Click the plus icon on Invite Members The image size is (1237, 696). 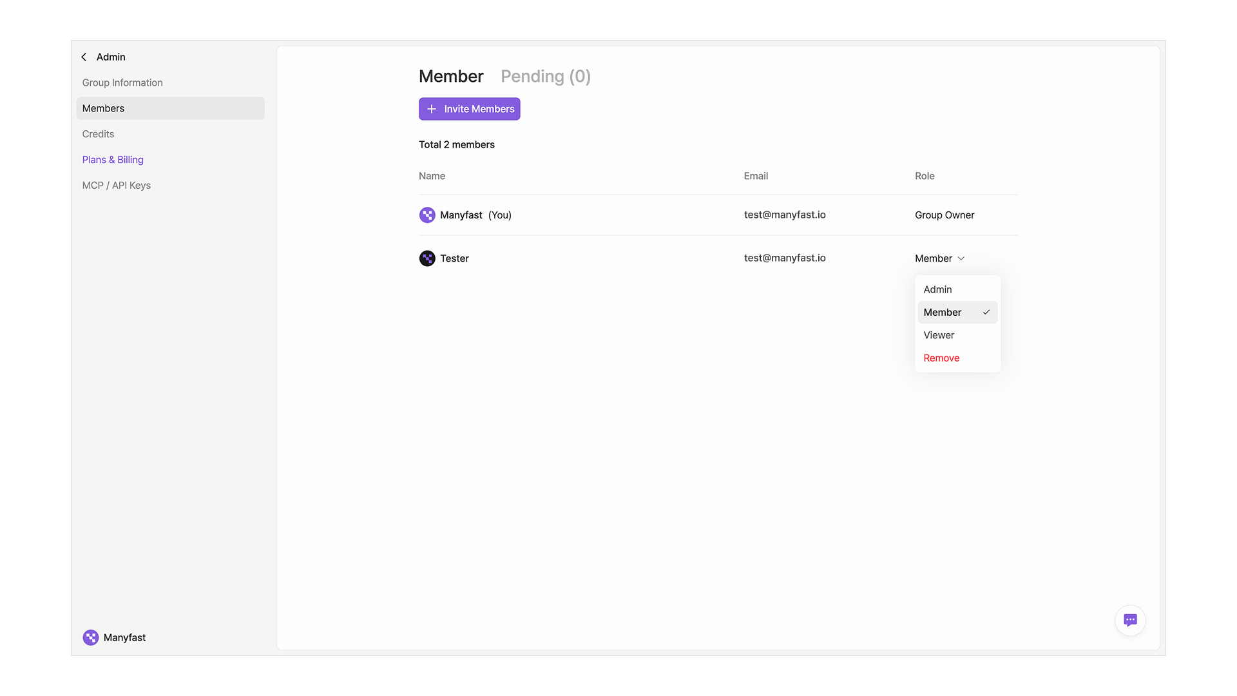[x=432, y=109]
